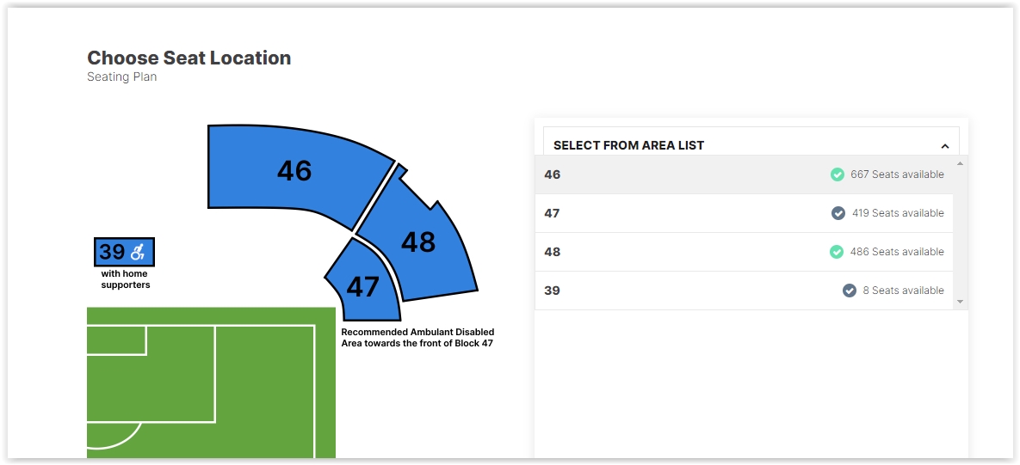
Task: Choose area 48 with 486 seats available
Action: (745, 251)
